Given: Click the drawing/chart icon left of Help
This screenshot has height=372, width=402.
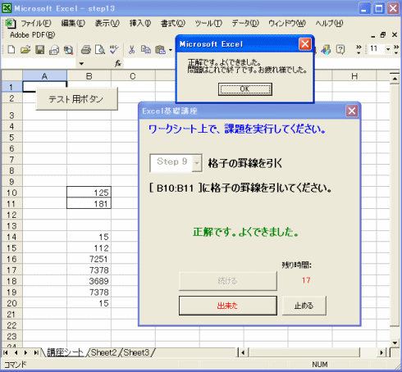Looking at the screenshot, I should (x=326, y=50).
